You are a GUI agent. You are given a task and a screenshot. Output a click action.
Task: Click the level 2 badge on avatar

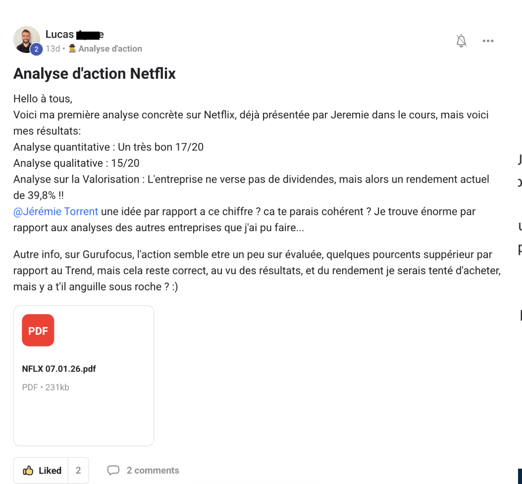(x=36, y=49)
